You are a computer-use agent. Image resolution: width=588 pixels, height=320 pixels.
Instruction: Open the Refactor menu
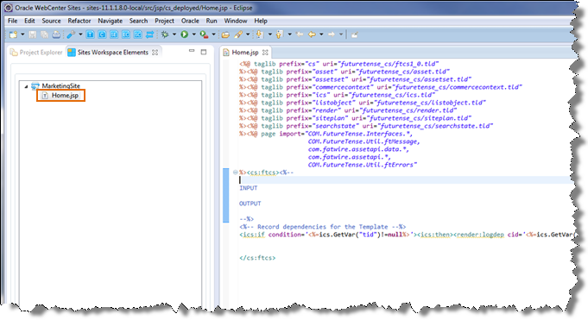click(x=79, y=21)
